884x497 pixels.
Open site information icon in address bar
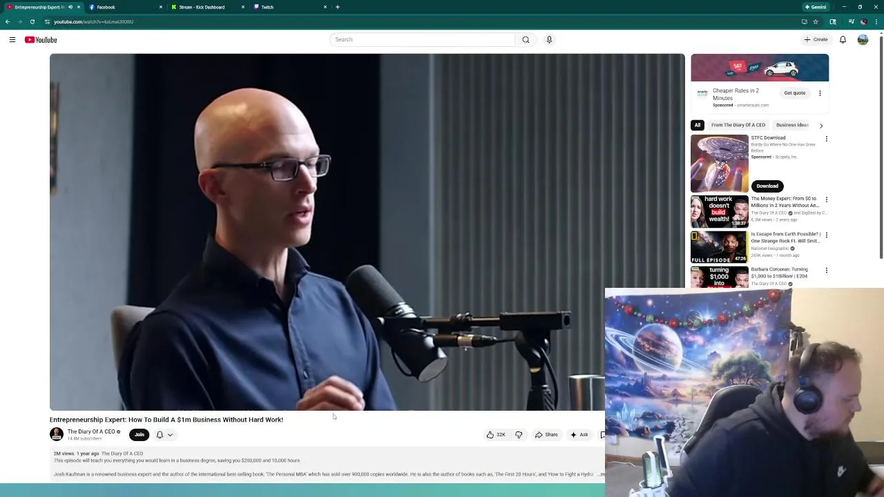[47, 21]
